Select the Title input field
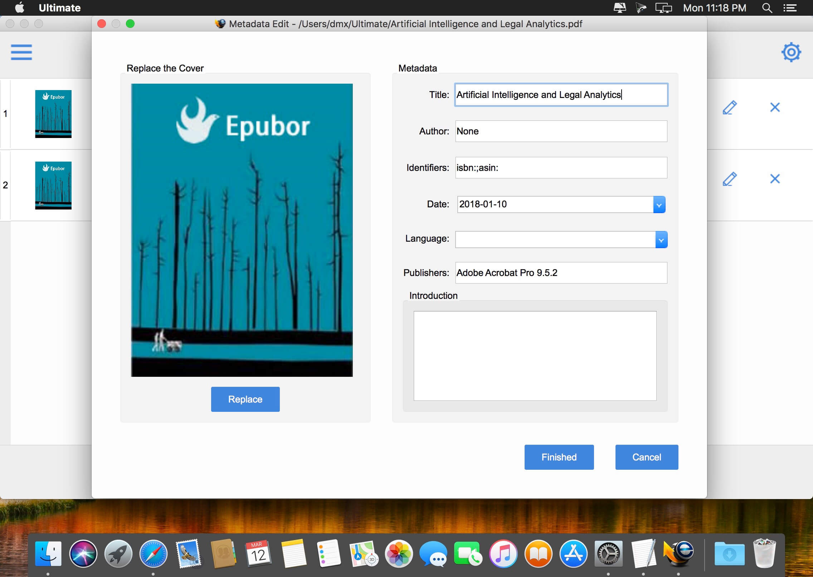The height and width of the screenshot is (577, 813). [x=560, y=95]
